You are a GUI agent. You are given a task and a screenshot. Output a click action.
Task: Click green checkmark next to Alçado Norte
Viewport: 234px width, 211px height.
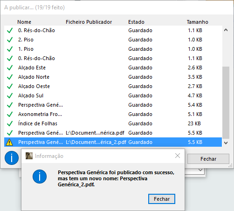pos(10,77)
